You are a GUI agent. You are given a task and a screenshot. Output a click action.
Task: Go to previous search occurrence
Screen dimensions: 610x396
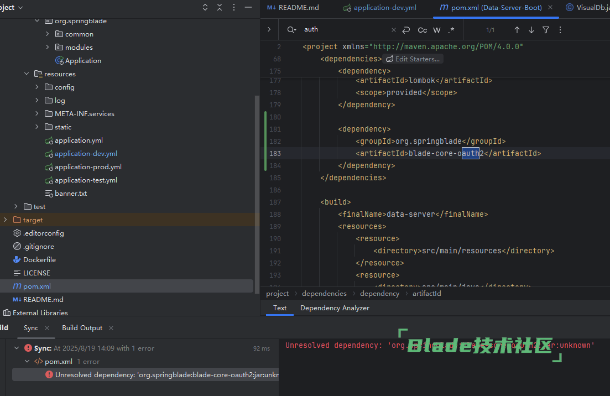[x=517, y=30]
